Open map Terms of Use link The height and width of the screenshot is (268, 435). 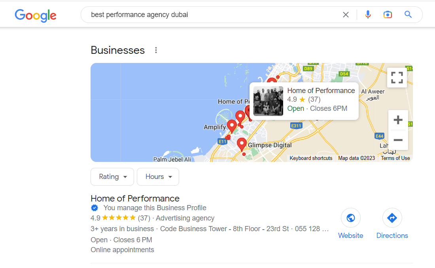pyautogui.click(x=395, y=158)
